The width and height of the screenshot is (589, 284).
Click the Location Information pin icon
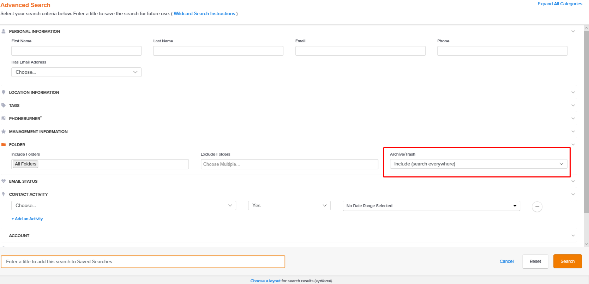[x=4, y=92]
